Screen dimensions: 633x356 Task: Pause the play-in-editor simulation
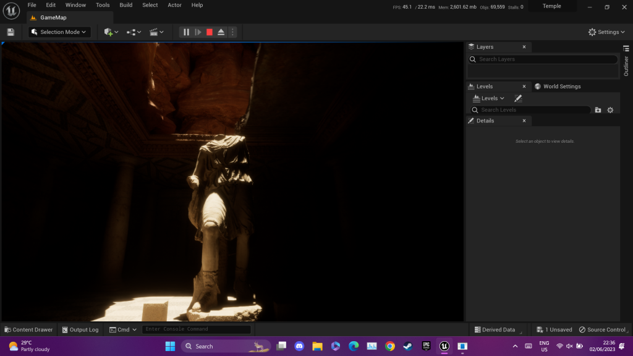click(x=186, y=32)
